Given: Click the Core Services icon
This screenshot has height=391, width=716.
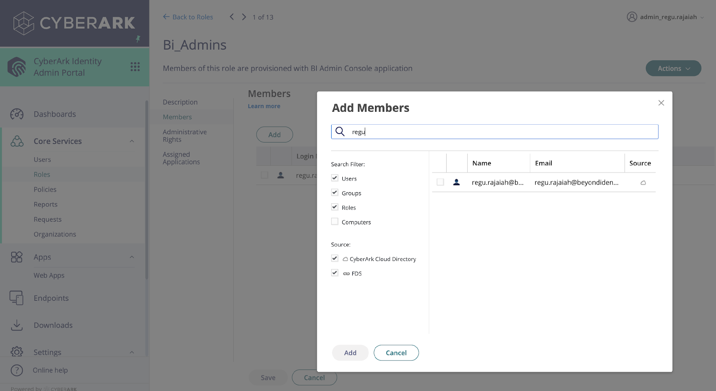Looking at the screenshot, I should [x=17, y=141].
